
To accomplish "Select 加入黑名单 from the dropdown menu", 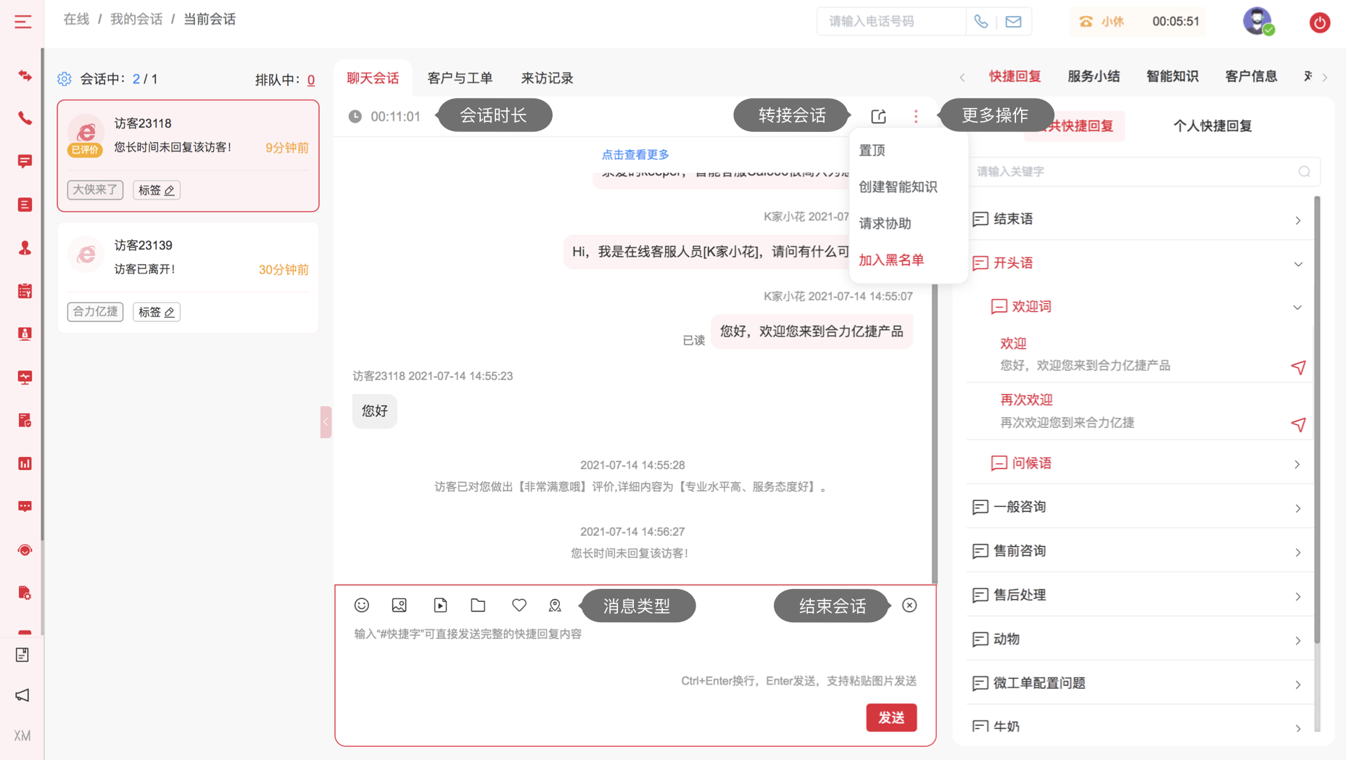I will click(891, 260).
